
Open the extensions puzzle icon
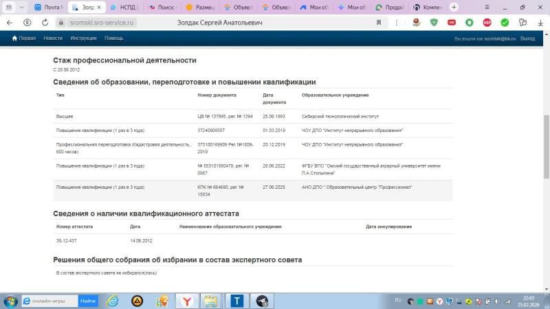(x=522, y=23)
